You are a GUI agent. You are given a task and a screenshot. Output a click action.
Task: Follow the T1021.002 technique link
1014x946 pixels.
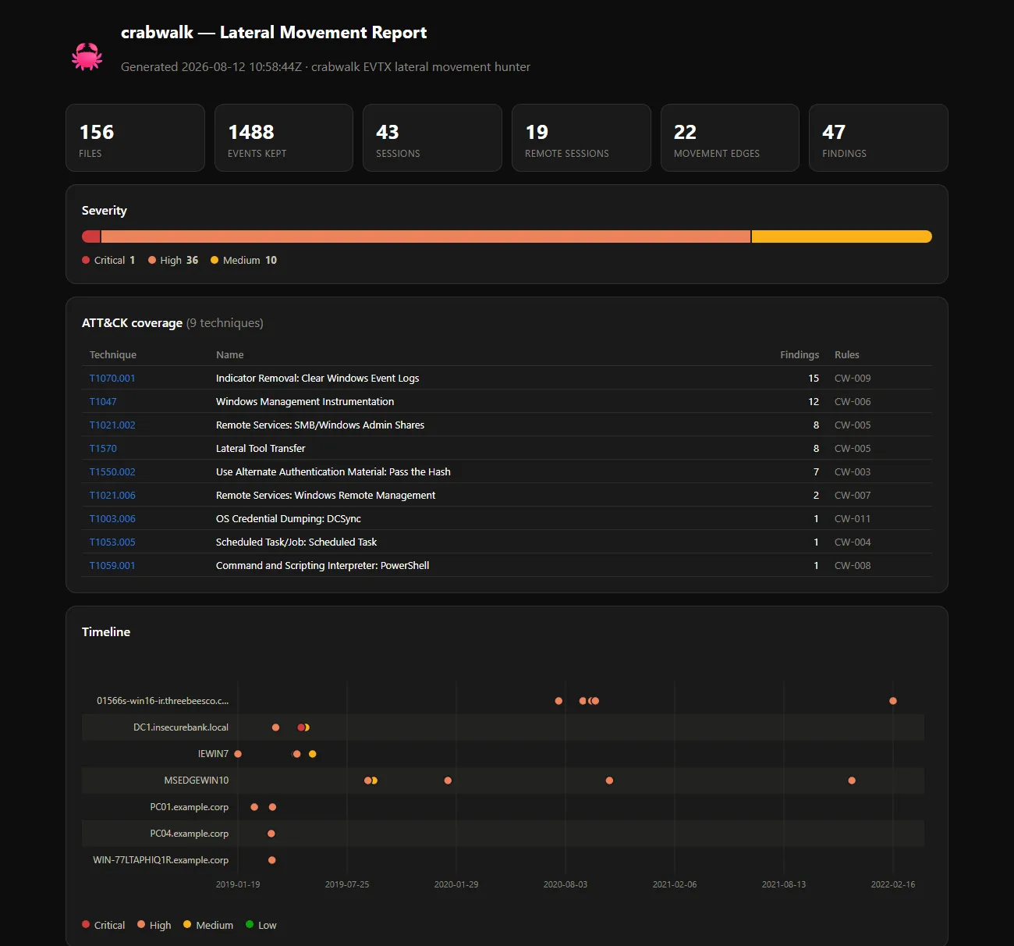pos(112,425)
